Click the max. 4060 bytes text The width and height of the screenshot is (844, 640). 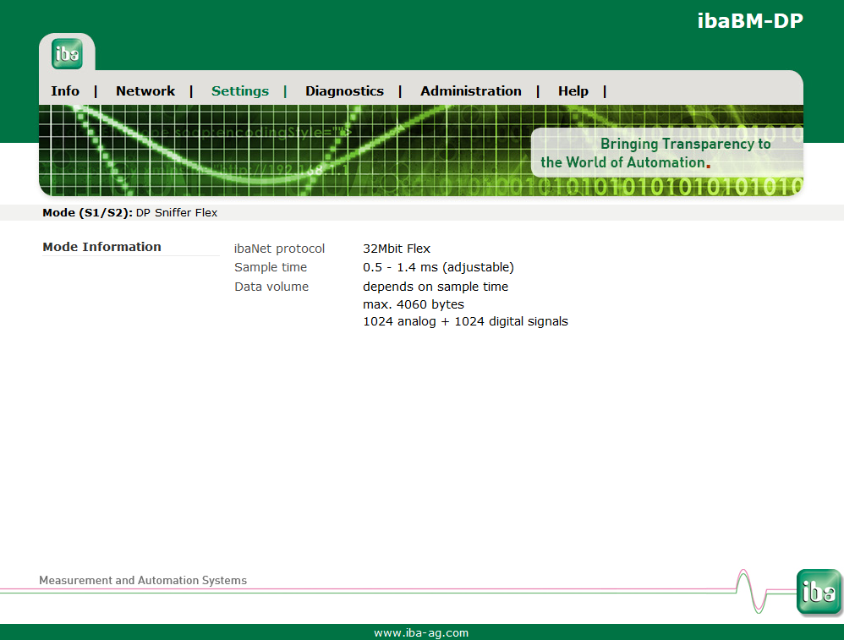click(414, 304)
